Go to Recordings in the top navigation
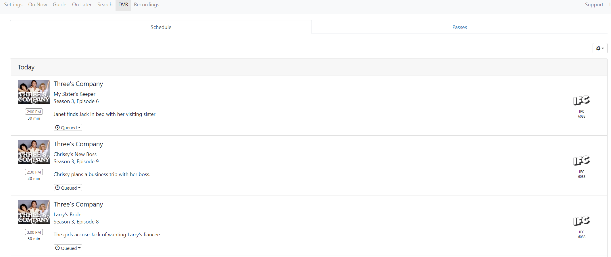This screenshot has height=257, width=611. click(147, 5)
